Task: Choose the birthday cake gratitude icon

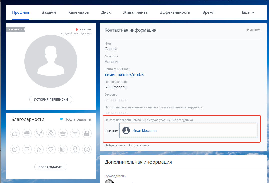Action: (87, 133)
